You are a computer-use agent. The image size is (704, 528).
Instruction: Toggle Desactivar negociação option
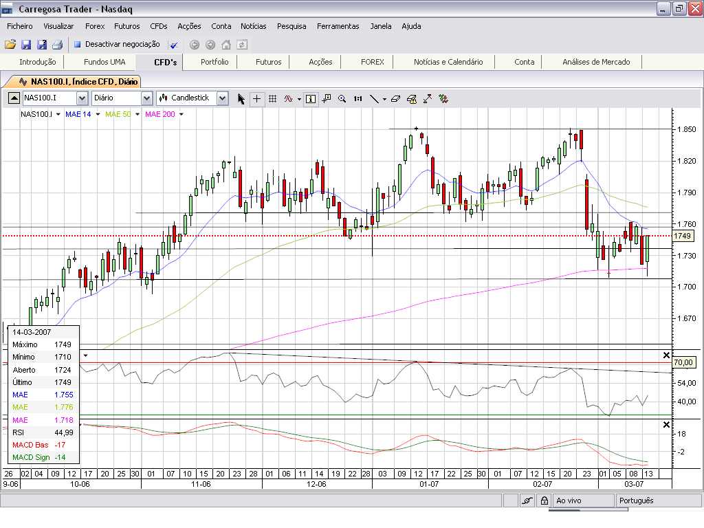click(117, 44)
